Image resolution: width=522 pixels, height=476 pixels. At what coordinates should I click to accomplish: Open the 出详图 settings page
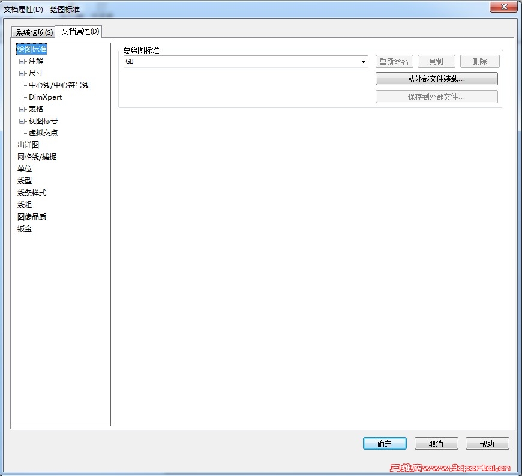pyautogui.click(x=28, y=144)
